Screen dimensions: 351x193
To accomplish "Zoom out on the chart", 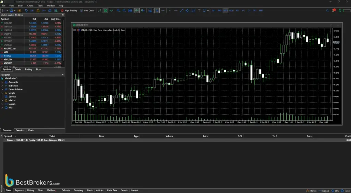I will pos(124,11).
